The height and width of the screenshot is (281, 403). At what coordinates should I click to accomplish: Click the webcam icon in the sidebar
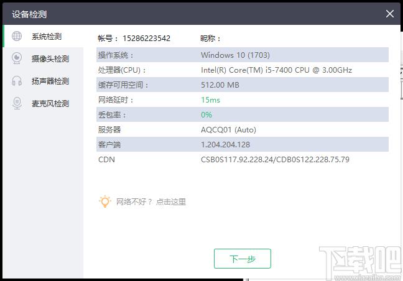coord(17,58)
